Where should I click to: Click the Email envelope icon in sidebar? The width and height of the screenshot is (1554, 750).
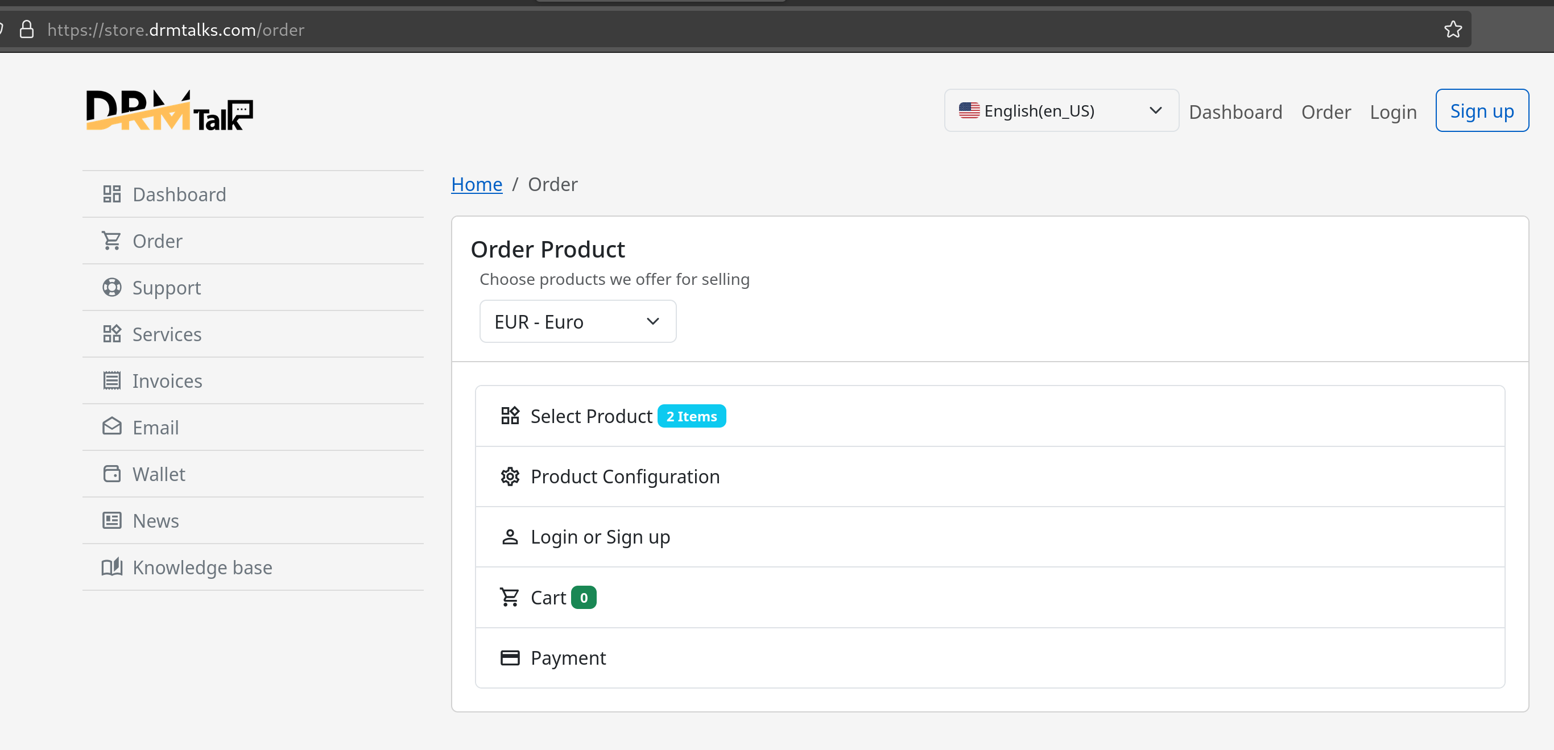point(111,427)
